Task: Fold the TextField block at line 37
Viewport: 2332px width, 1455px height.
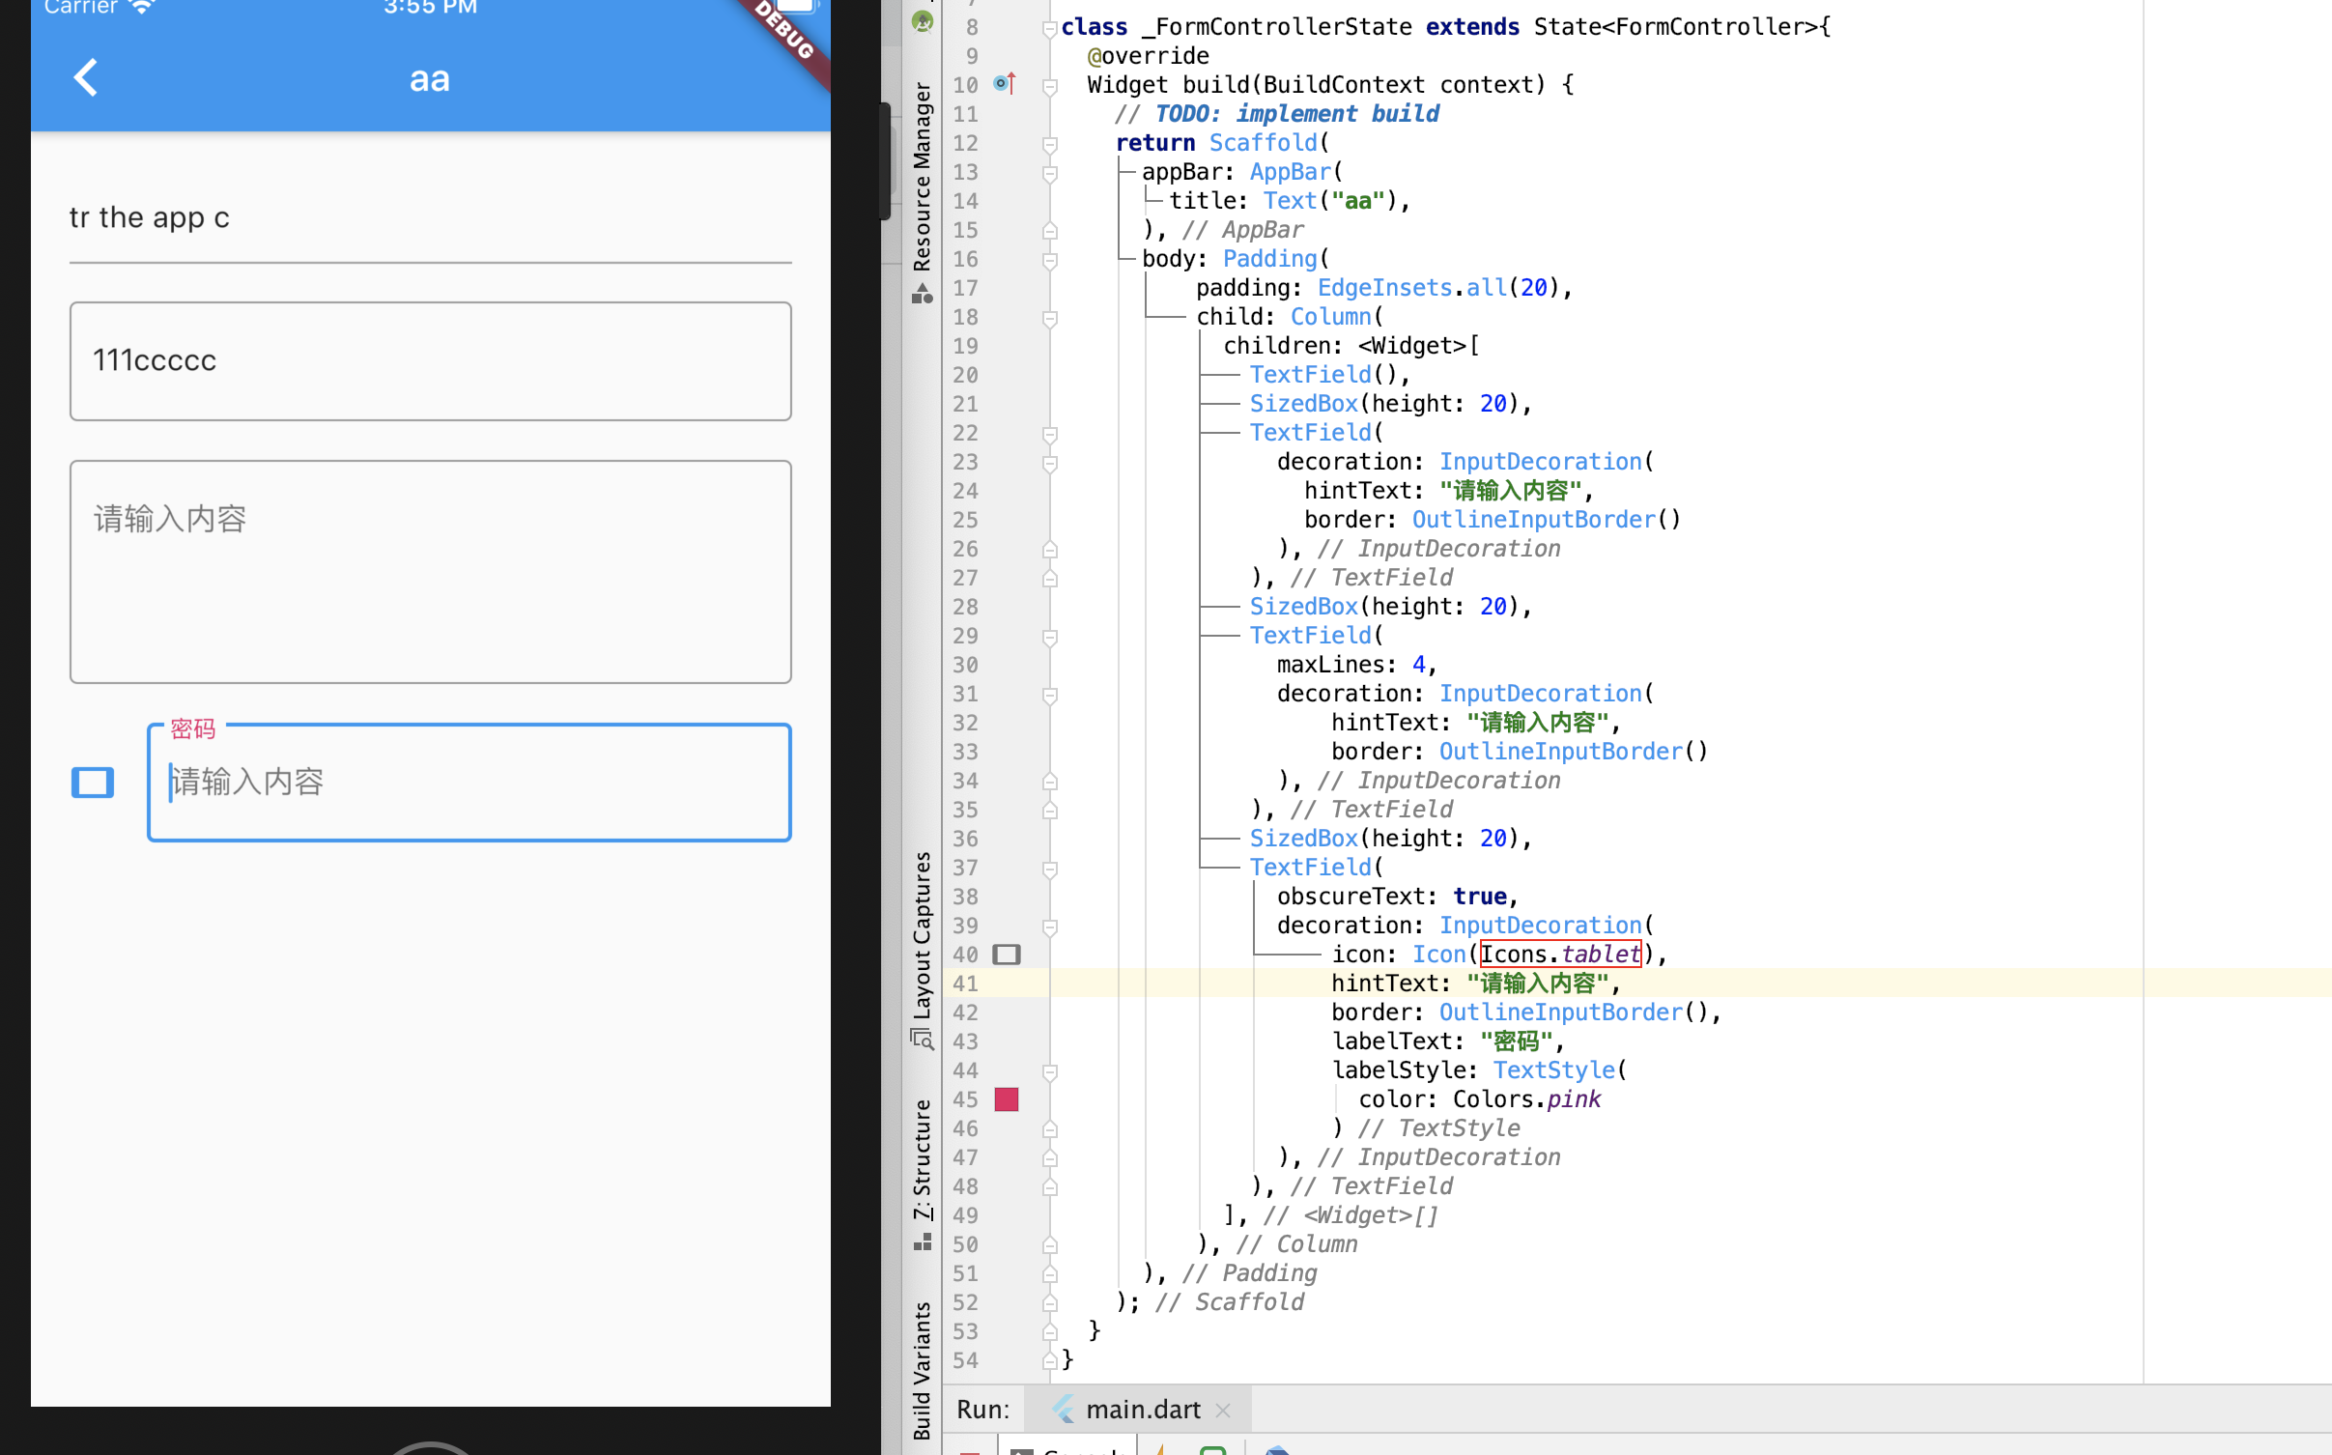Action: pyautogui.click(x=1049, y=870)
